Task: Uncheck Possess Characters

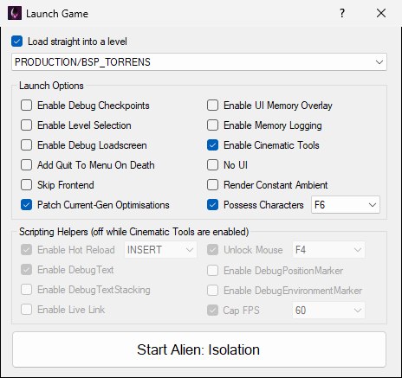Action: click(x=212, y=205)
